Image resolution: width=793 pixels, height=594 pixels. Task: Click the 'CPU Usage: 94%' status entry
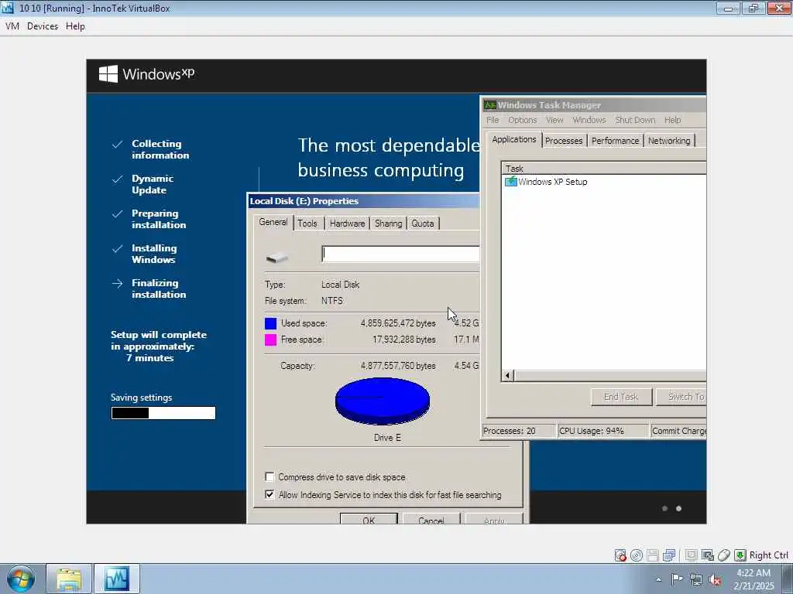point(602,431)
